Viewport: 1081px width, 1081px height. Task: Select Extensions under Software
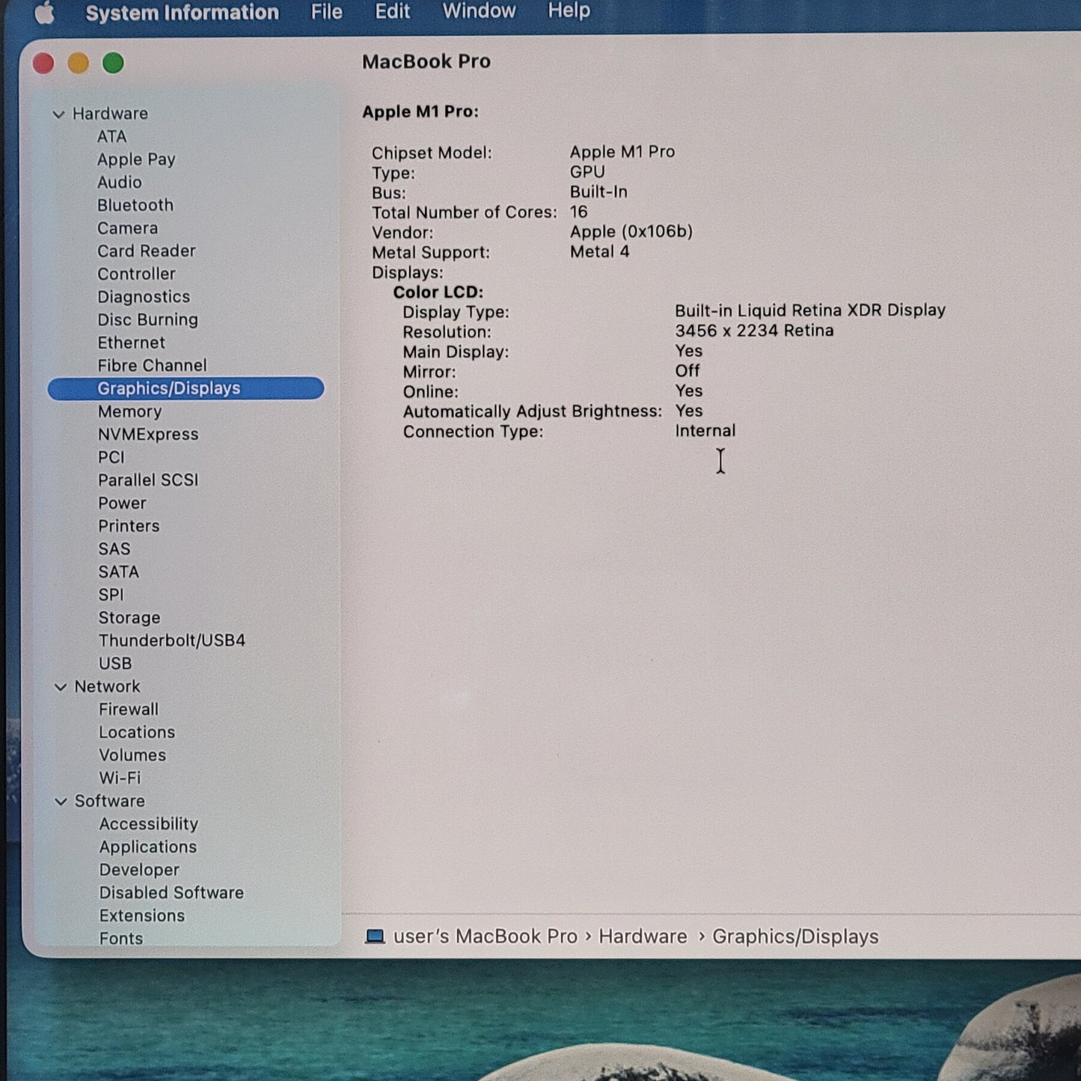(x=142, y=916)
